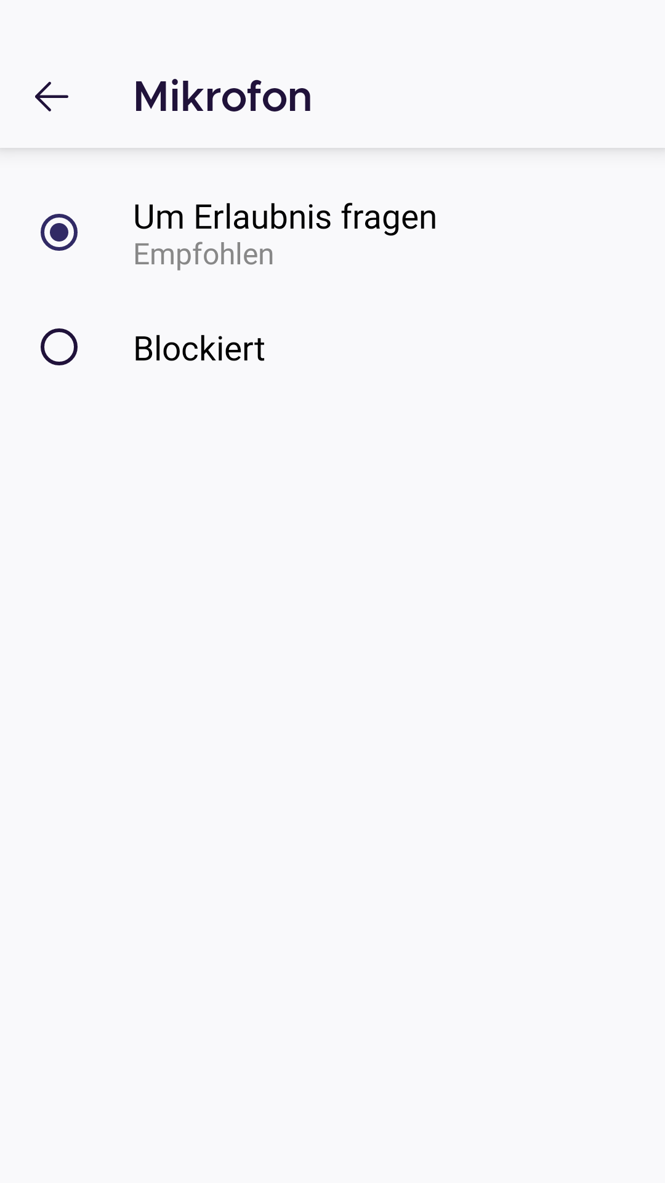Click the 'Blockiert' label text
665x1183 pixels.
point(199,349)
